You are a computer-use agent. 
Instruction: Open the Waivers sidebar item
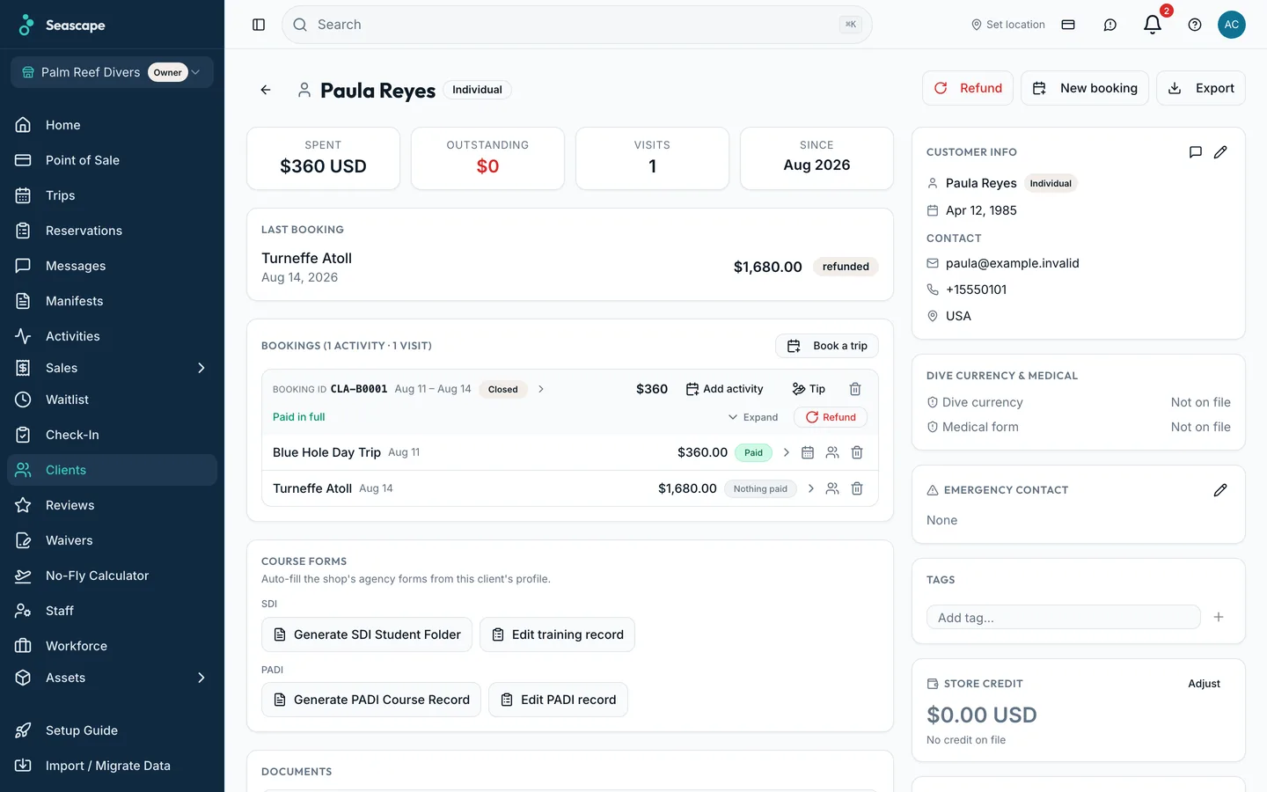coord(112,540)
